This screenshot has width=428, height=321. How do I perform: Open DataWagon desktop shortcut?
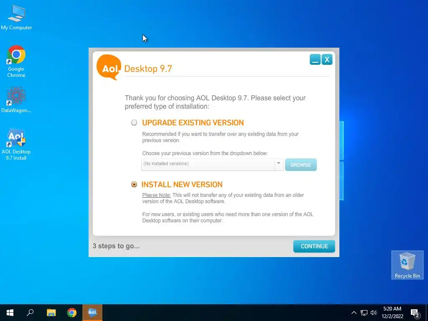(x=16, y=99)
